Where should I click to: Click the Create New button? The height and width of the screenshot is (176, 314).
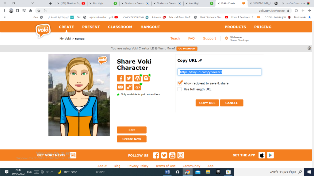tap(132, 139)
